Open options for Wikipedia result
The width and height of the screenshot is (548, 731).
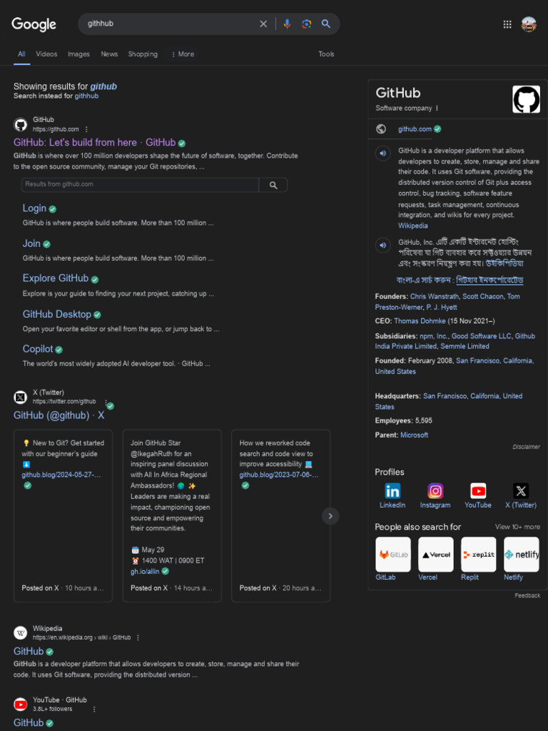pos(138,637)
